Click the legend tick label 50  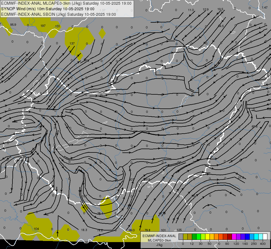tap(209, 244)
